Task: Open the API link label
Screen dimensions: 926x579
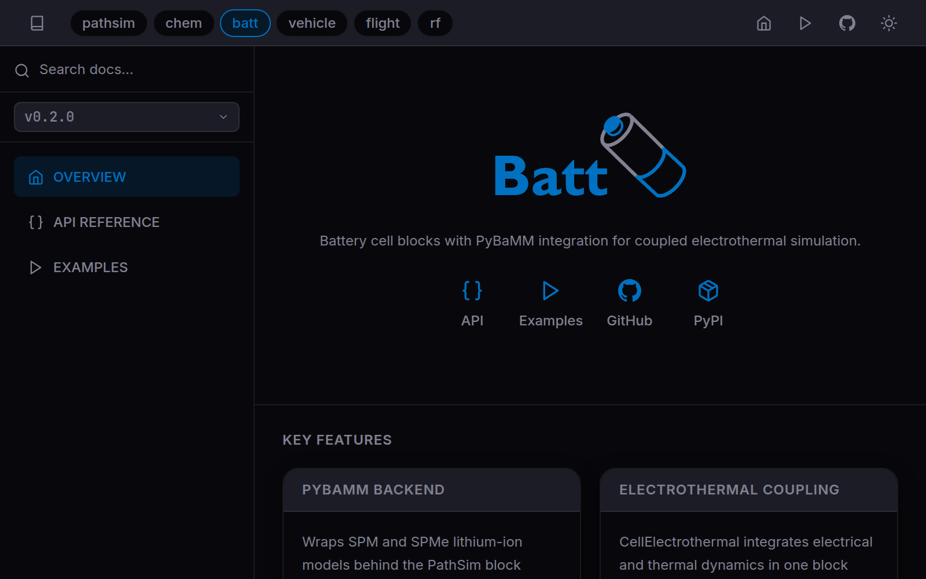Action: (472, 321)
